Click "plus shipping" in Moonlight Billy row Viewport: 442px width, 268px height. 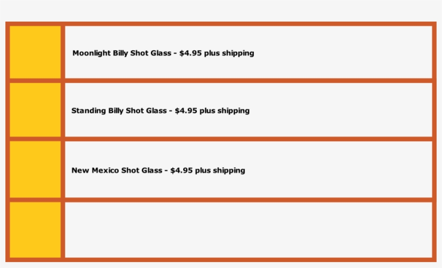coord(229,53)
